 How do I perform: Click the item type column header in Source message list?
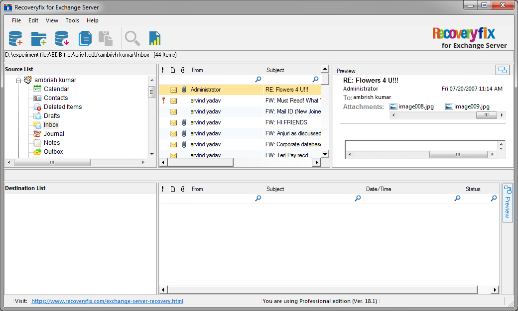pyautogui.click(x=173, y=70)
